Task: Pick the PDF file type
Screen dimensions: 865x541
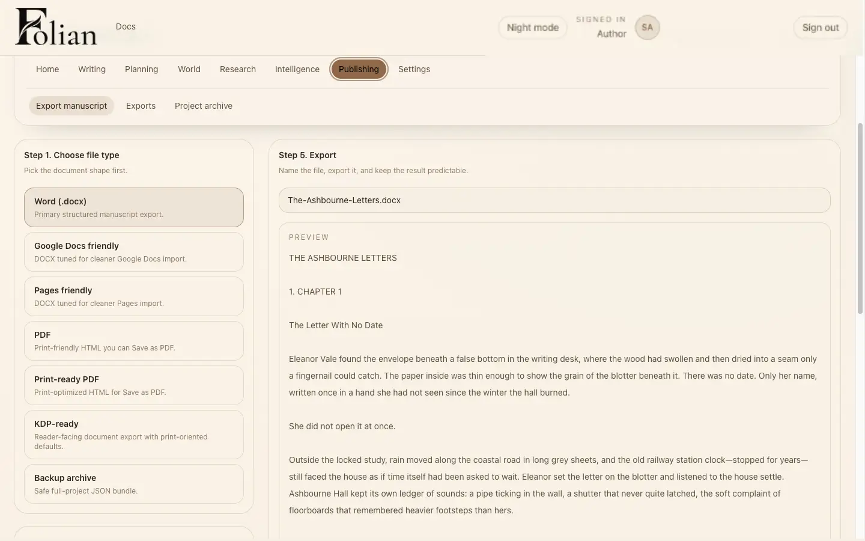Action: [134, 341]
